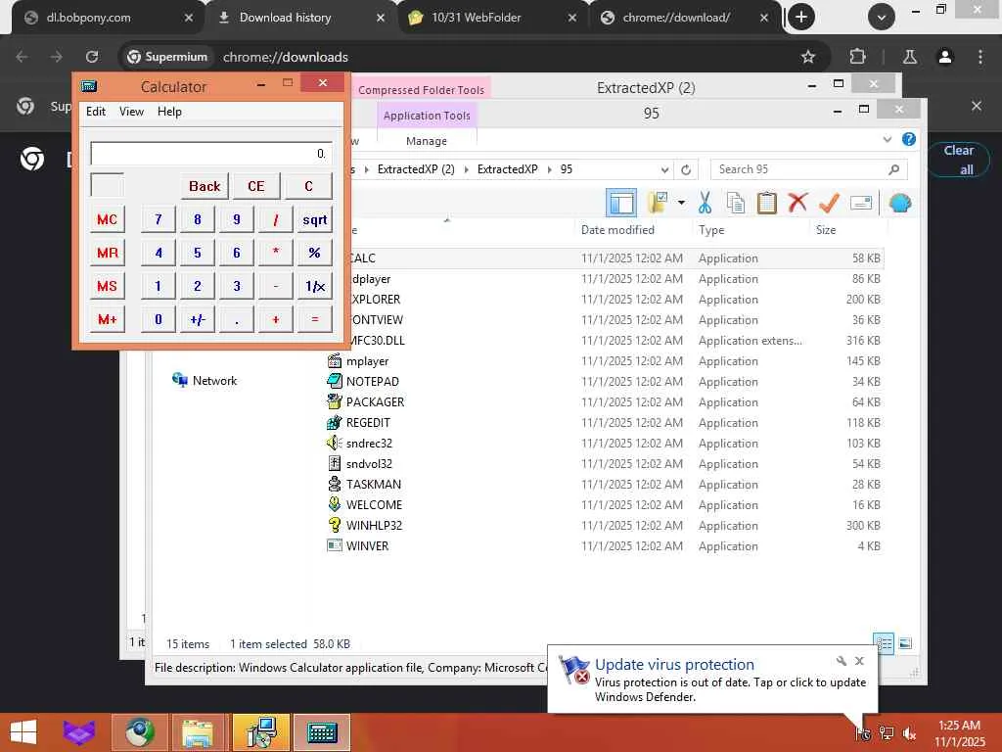Click the orange checkmark Properties icon
The image size is (1002, 752).
pos(829,204)
